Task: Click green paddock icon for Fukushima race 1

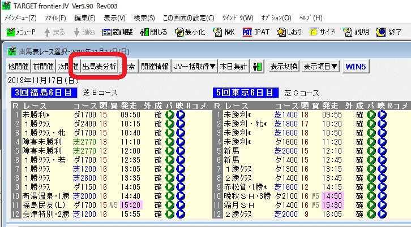Action: click(170, 115)
